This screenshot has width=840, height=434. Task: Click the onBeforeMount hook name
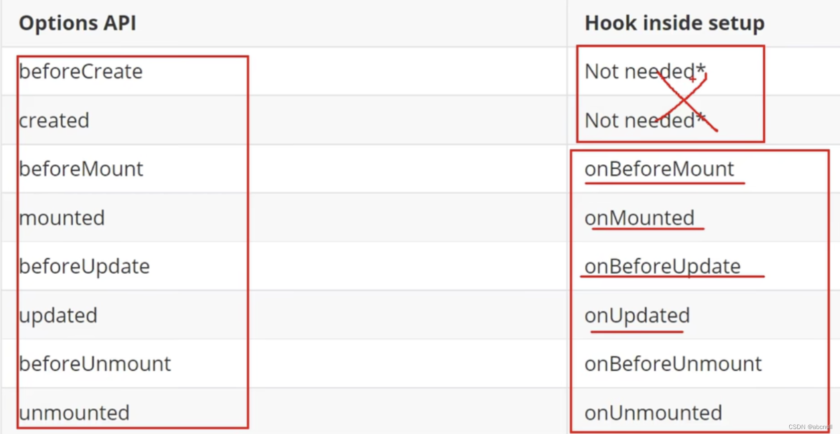[659, 169]
